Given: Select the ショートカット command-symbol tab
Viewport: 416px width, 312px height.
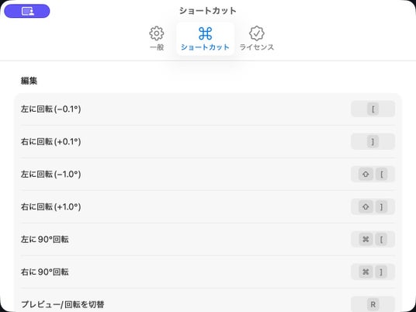Looking at the screenshot, I should 206,39.
